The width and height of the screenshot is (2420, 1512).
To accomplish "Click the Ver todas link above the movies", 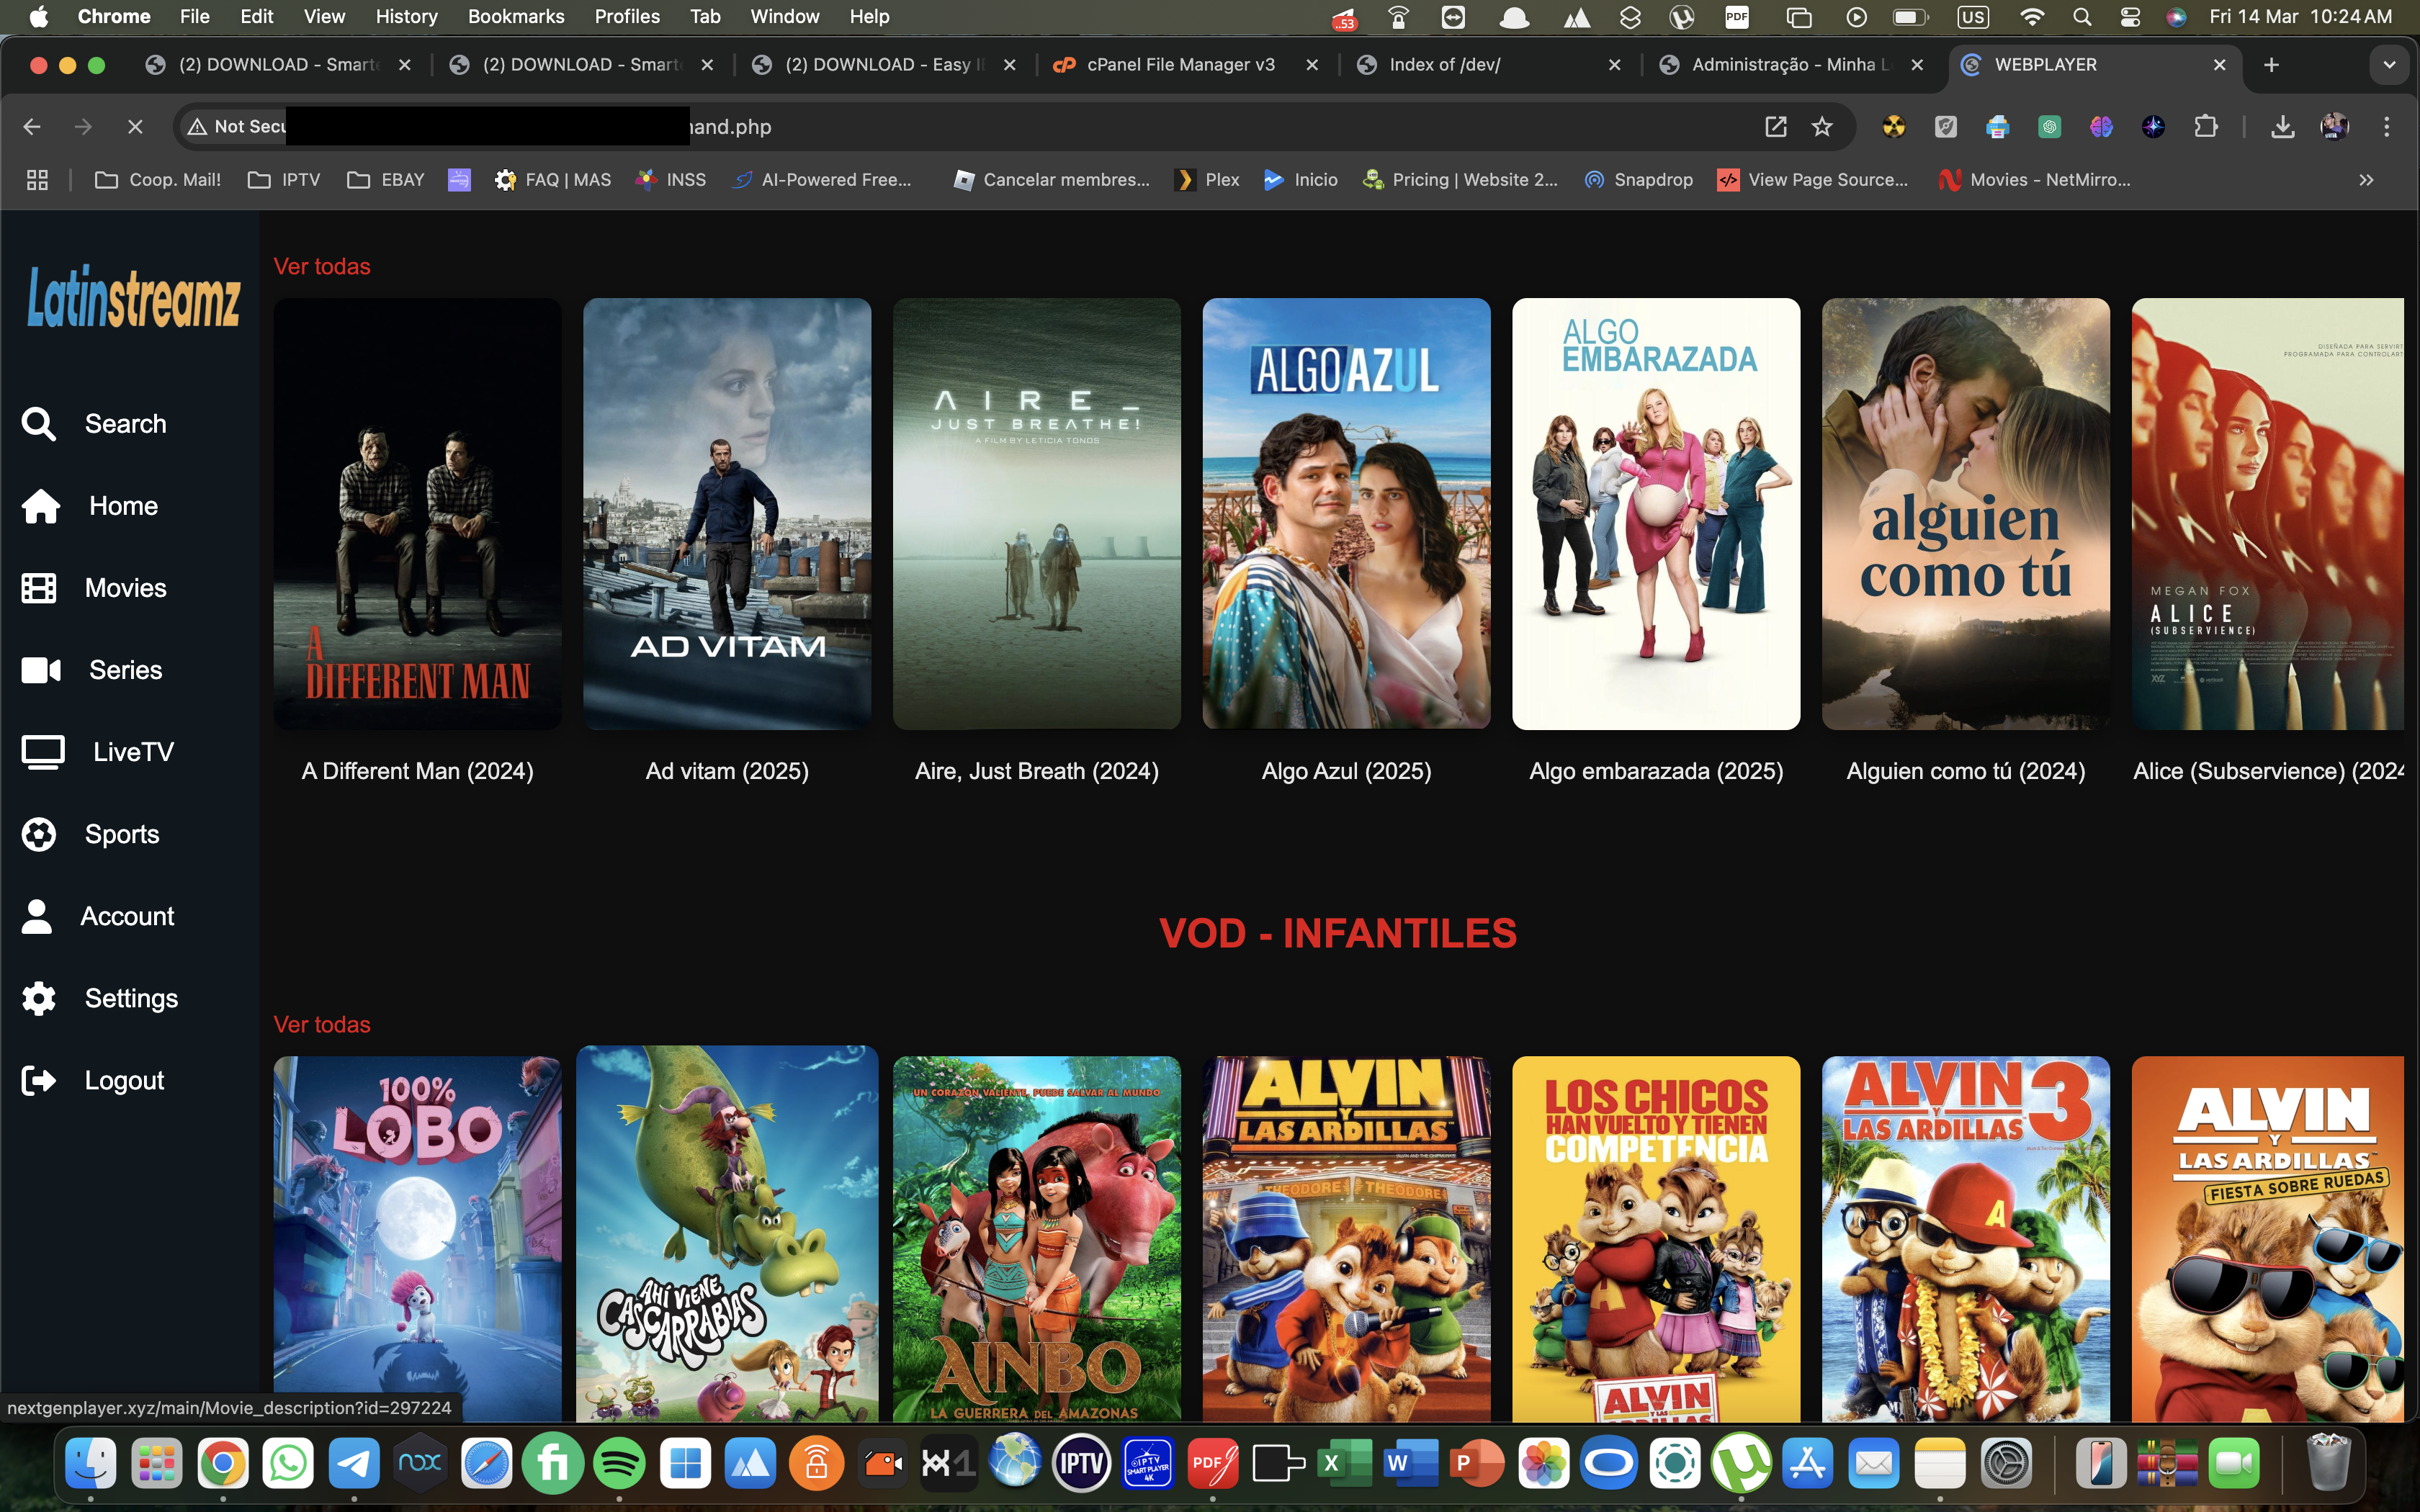I will point(321,265).
